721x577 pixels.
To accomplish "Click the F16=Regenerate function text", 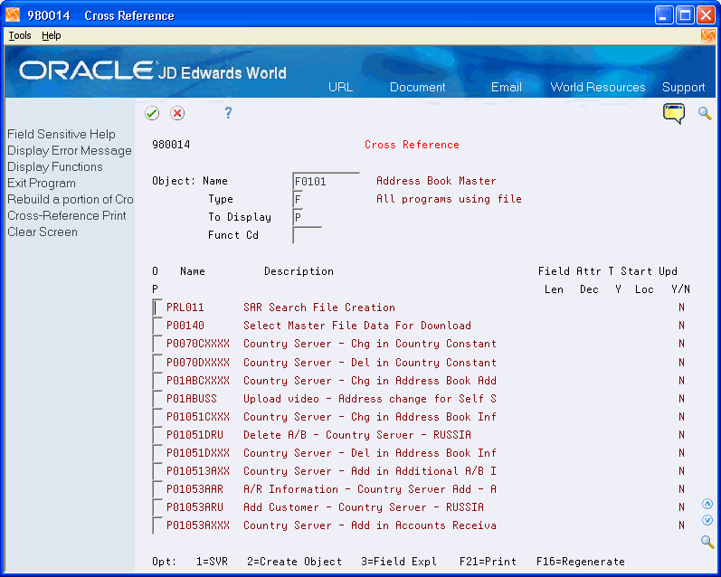I will click(581, 562).
